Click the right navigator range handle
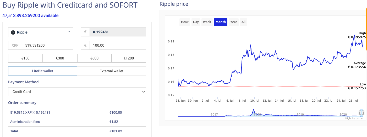The image size is (367, 137). 363,113
